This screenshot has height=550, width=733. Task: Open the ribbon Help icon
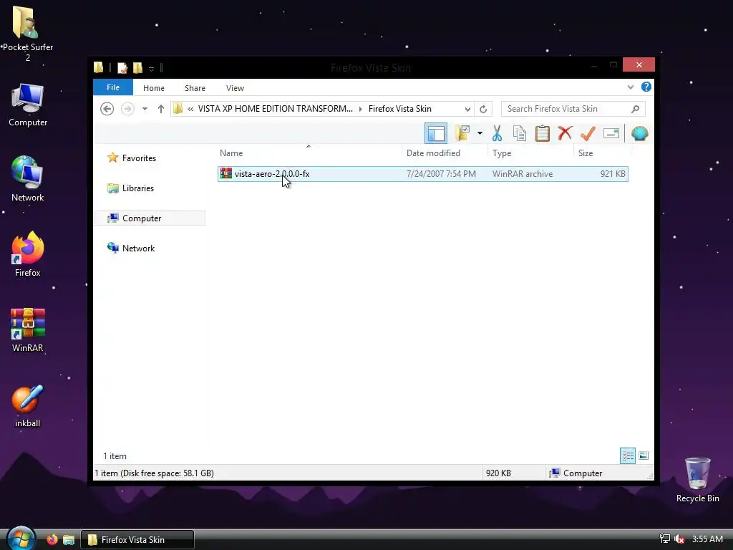pyautogui.click(x=646, y=87)
